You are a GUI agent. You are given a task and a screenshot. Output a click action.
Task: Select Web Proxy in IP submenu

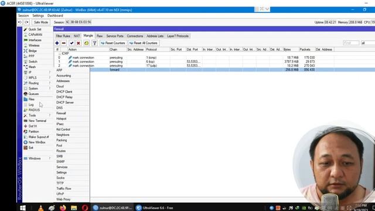[63, 199]
